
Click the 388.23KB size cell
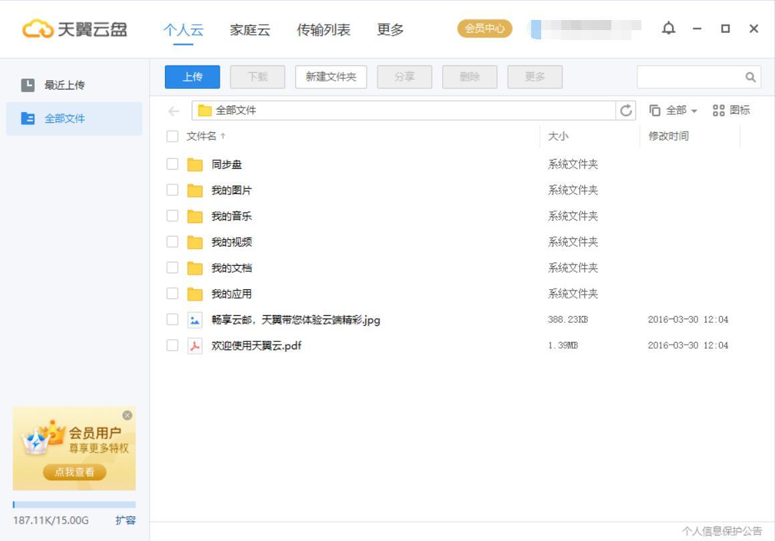tap(568, 320)
